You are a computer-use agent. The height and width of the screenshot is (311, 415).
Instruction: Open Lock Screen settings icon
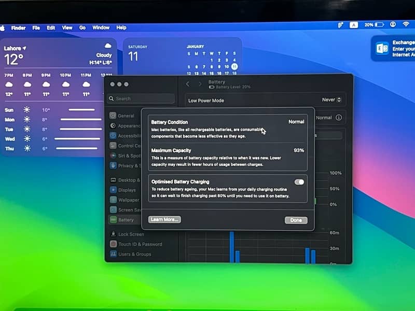(113, 234)
